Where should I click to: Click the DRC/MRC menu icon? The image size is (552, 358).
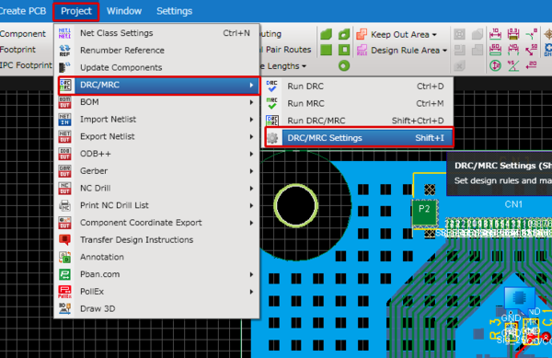[65, 85]
